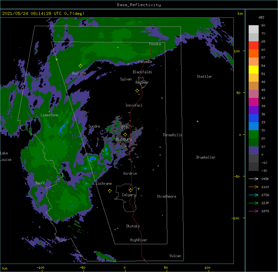The width and height of the screenshot is (278, 272).
Task: Click the white 04DK arrow in legend
Action: (x=253, y=179)
